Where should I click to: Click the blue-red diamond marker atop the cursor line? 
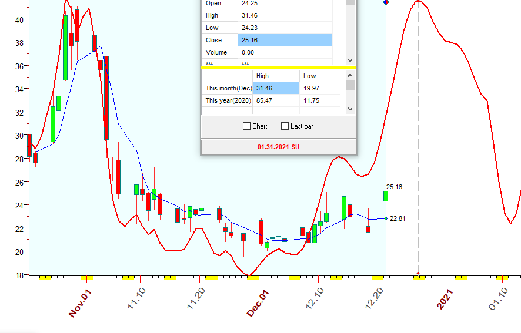coord(386,2)
